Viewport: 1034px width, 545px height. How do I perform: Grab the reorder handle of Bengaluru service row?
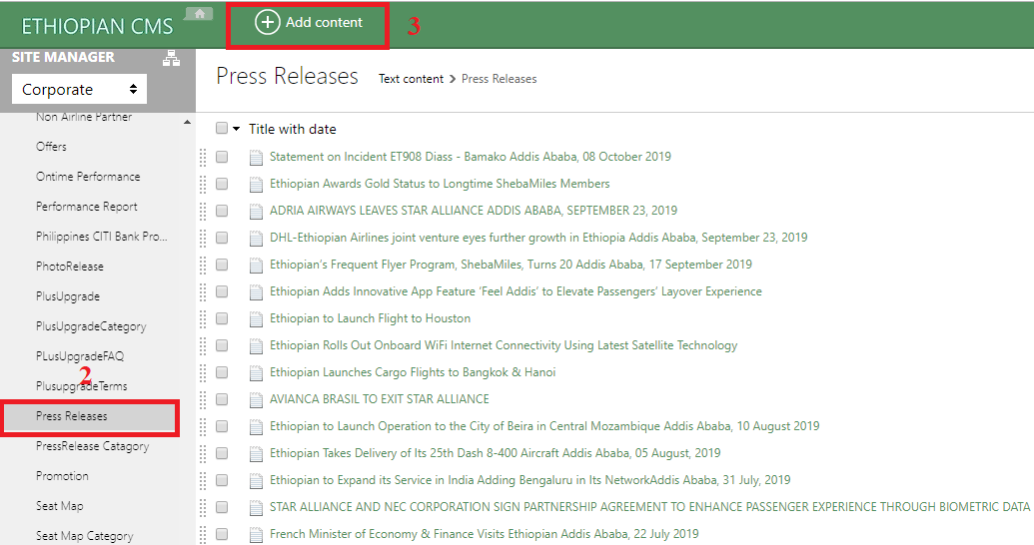pyautogui.click(x=203, y=481)
